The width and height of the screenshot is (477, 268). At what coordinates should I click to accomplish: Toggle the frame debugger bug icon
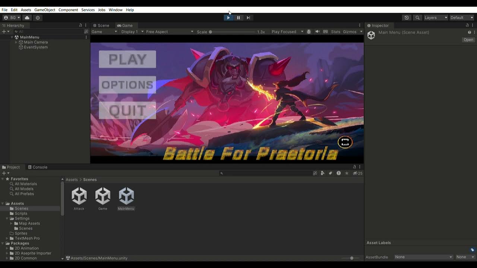tap(309, 32)
